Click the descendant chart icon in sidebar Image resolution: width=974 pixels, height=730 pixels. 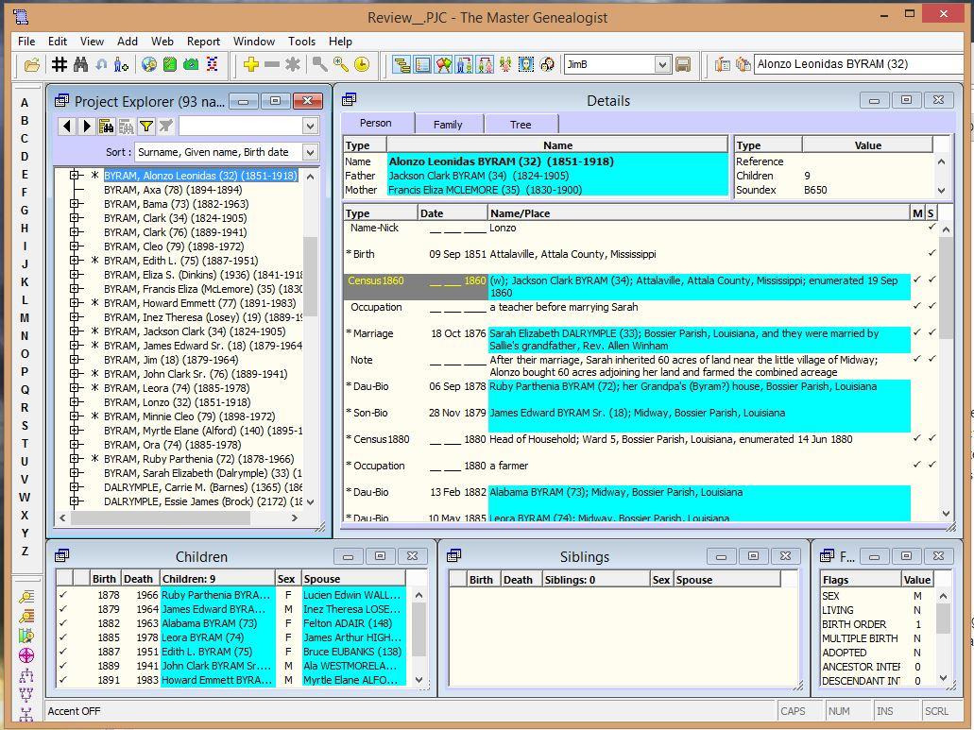26,674
